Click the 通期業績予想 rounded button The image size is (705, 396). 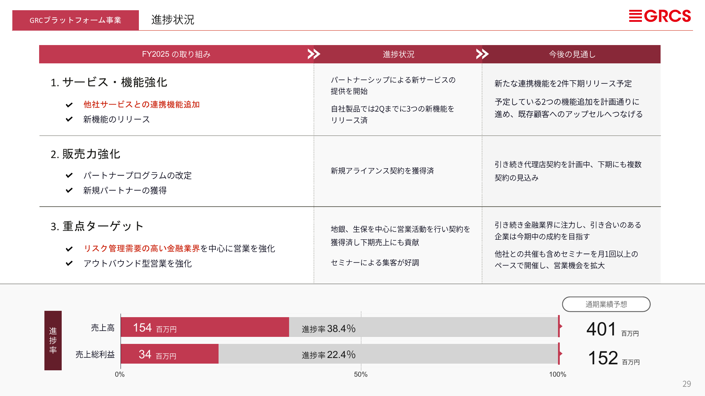click(x=606, y=304)
